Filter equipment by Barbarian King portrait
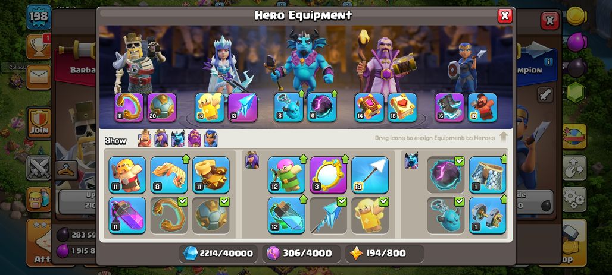This screenshot has height=275, width=612. (x=145, y=138)
